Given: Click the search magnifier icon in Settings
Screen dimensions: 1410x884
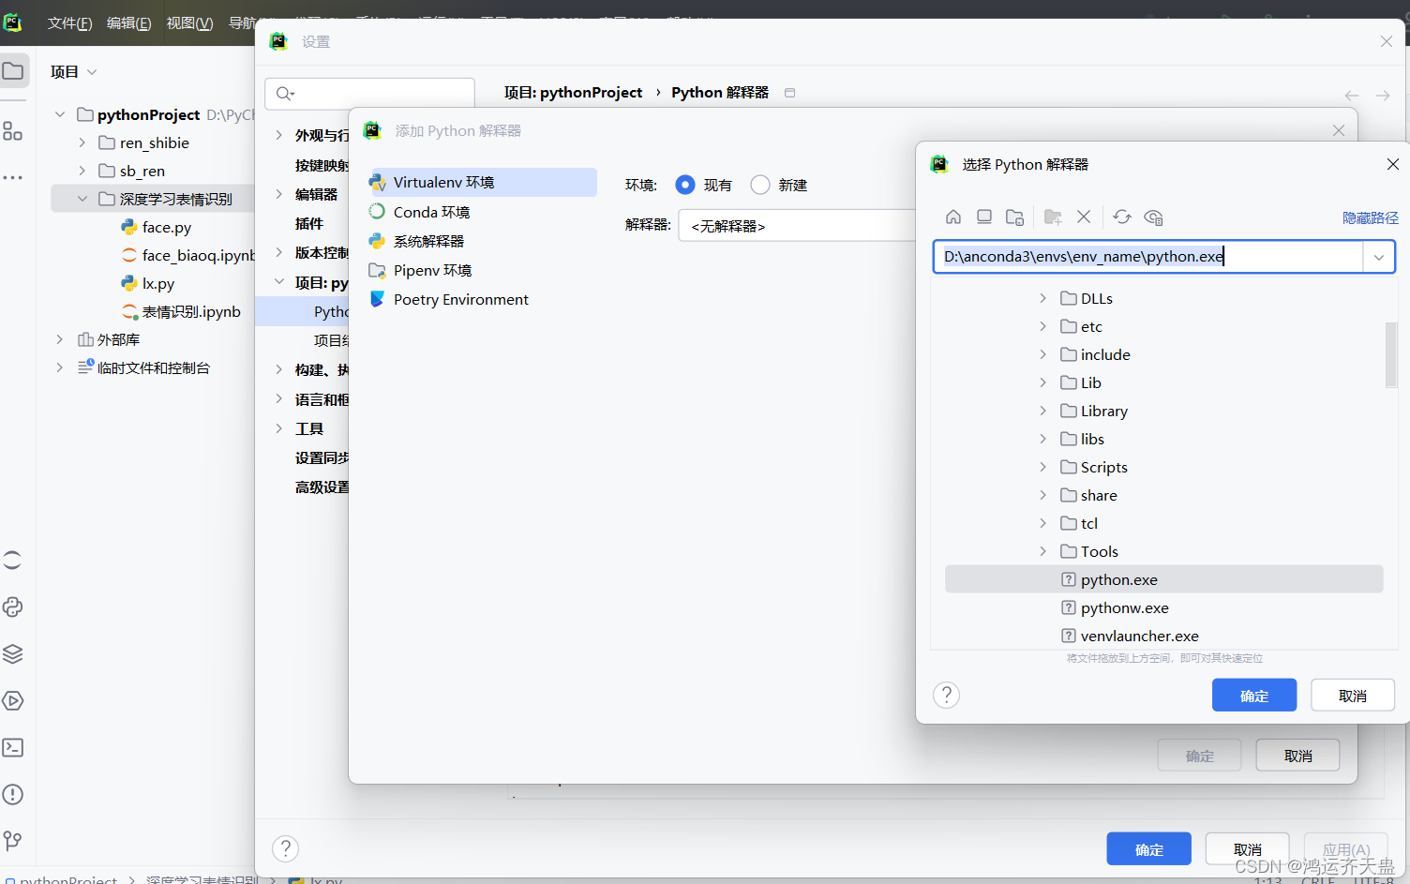Looking at the screenshot, I should (285, 94).
